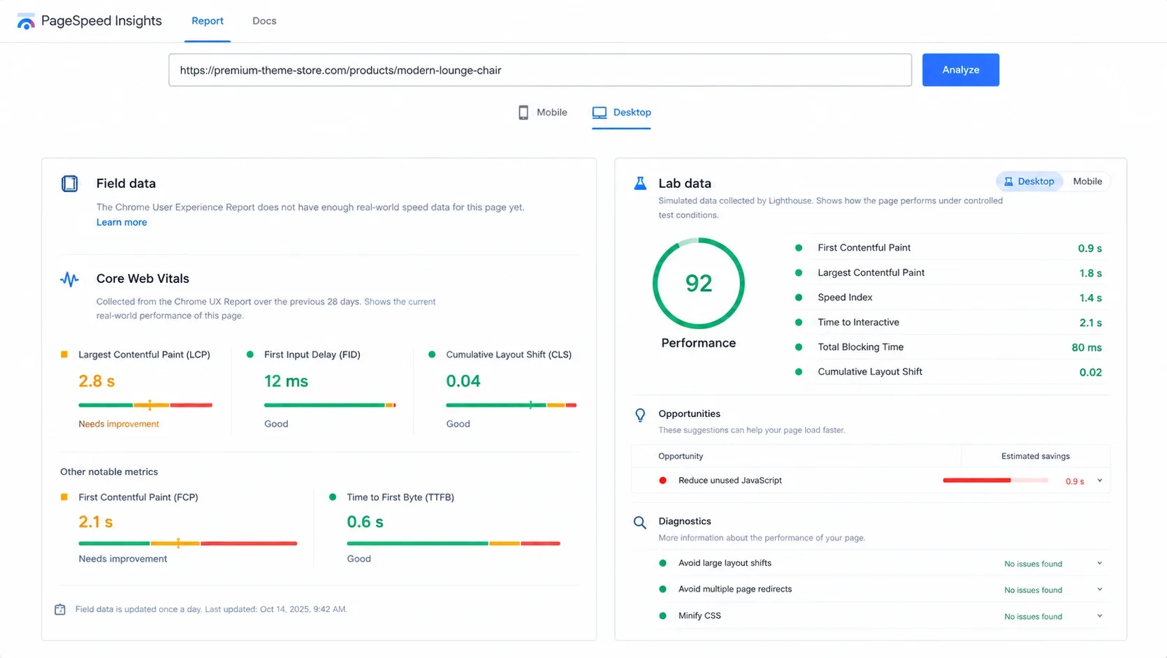Open the Learn more link

(122, 222)
